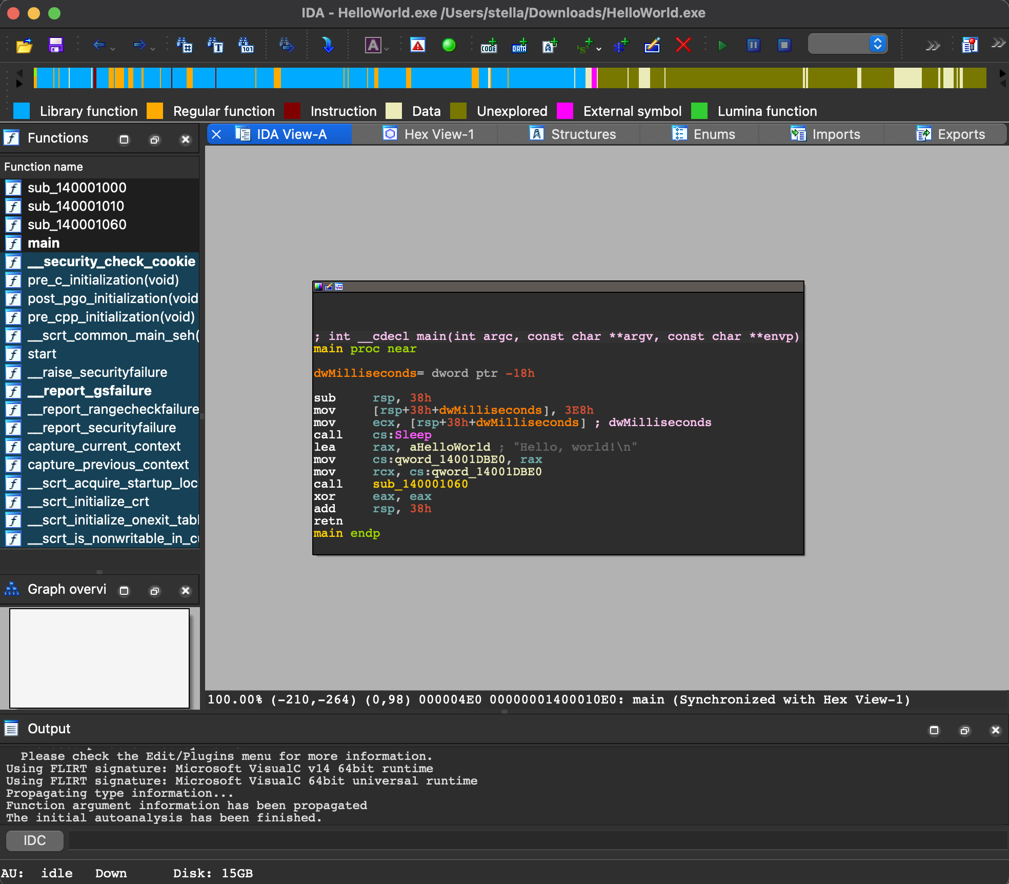
Task: Select the main function in list
Action: [x=44, y=243]
